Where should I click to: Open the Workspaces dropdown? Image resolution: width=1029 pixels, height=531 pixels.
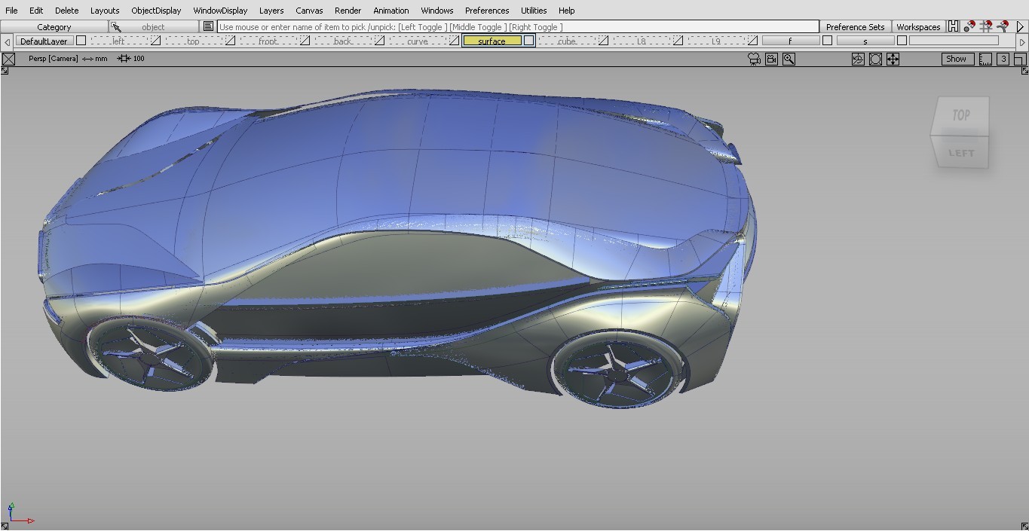(x=918, y=26)
